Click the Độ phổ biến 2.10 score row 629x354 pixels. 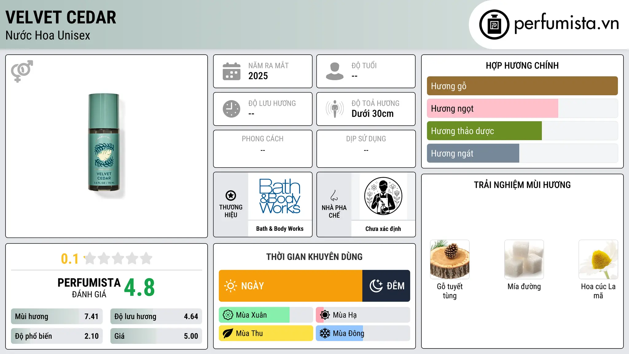point(57,336)
